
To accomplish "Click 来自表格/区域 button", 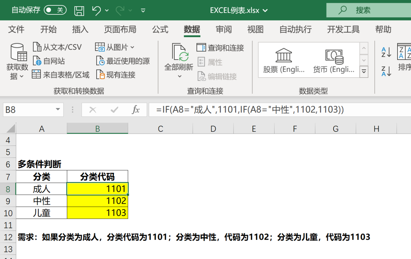I will [x=61, y=75].
